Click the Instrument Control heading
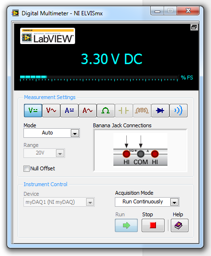 coord(45,184)
